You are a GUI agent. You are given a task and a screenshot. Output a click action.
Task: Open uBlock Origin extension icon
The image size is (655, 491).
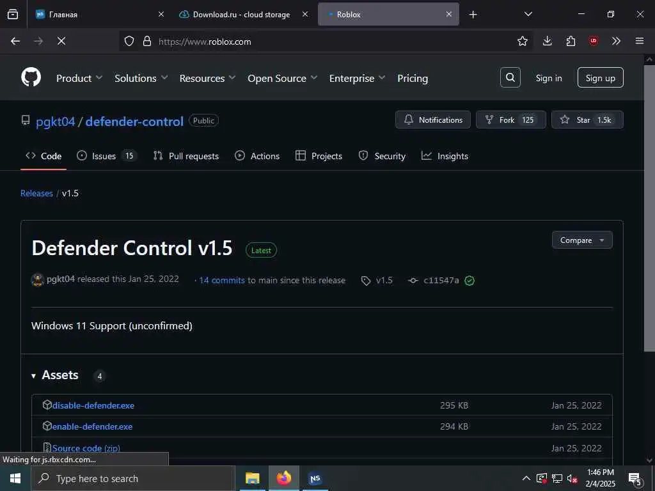[593, 41]
